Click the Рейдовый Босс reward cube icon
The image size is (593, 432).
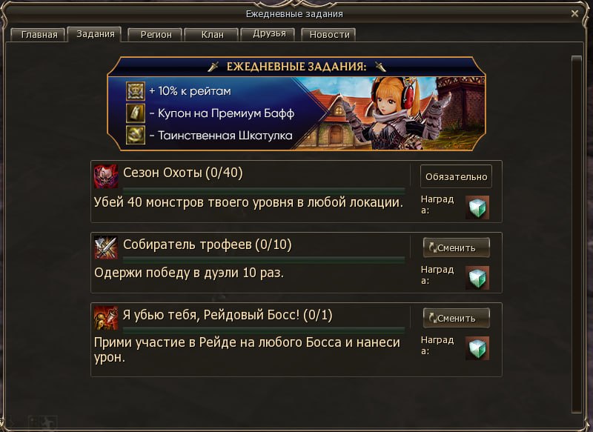pyautogui.click(x=477, y=348)
